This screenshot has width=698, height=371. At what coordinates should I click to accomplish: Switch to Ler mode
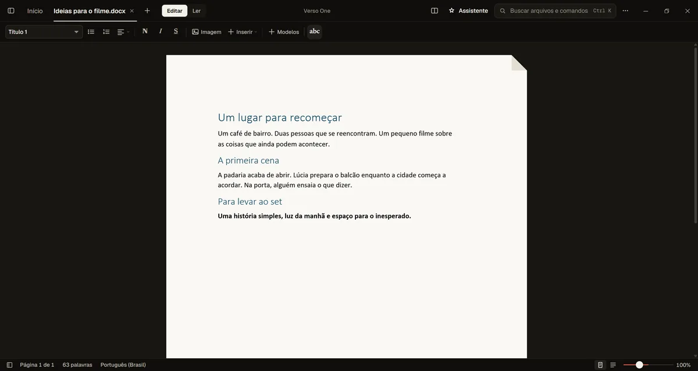tap(197, 10)
